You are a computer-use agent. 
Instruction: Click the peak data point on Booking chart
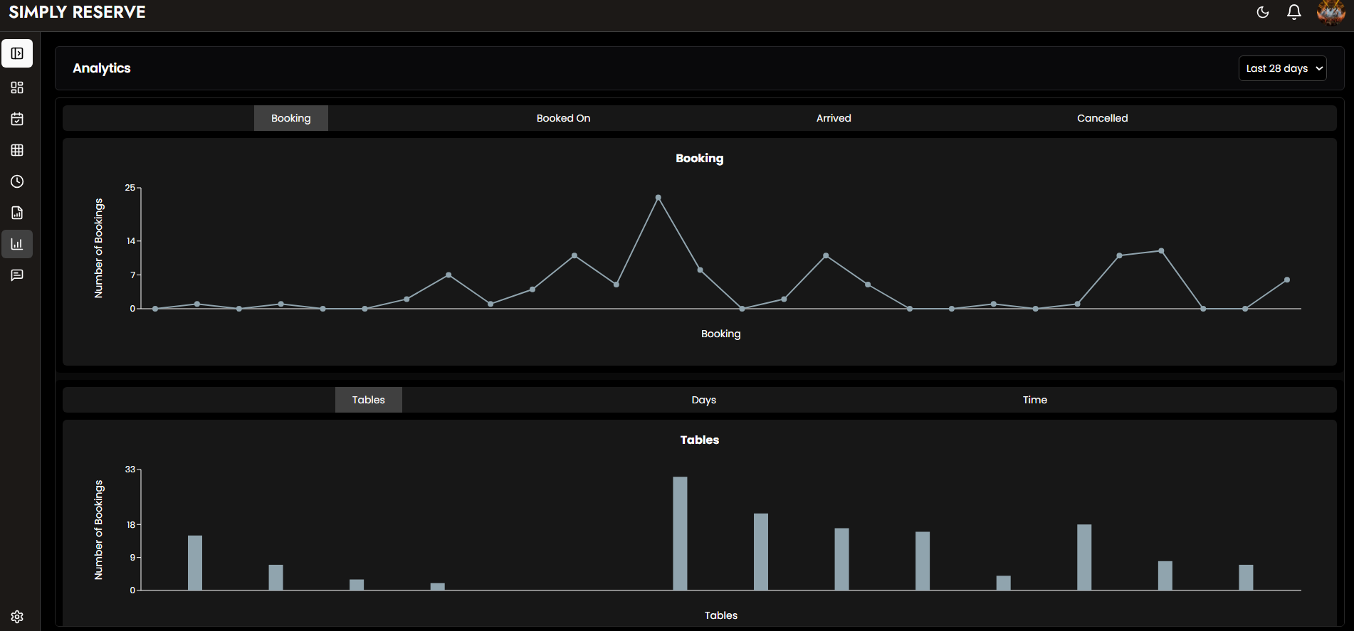(658, 198)
